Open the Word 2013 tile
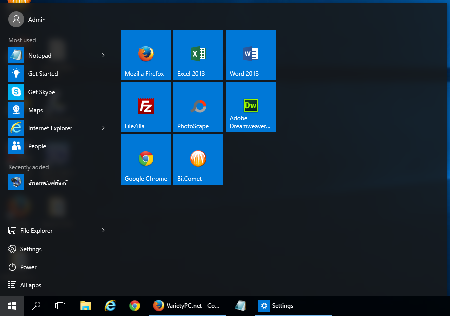Screen dimensions: 450x316 tap(251, 55)
